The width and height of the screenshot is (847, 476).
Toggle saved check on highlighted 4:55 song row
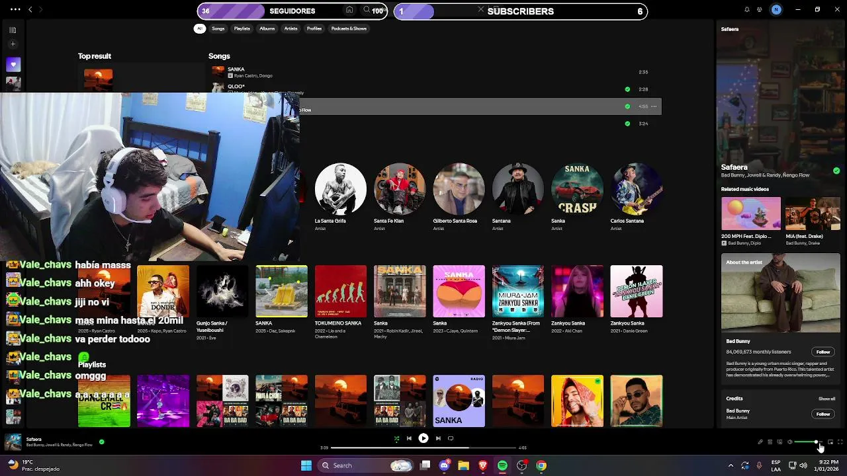coord(627,106)
